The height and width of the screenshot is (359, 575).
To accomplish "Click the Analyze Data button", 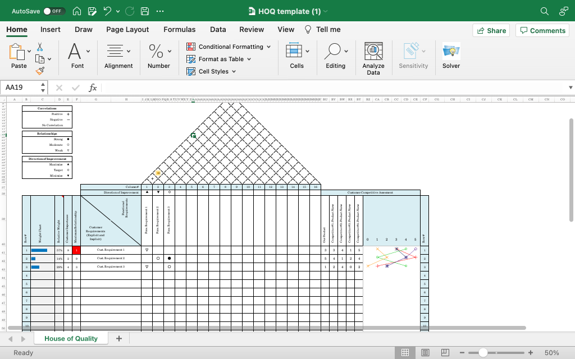I will pos(373,58).
